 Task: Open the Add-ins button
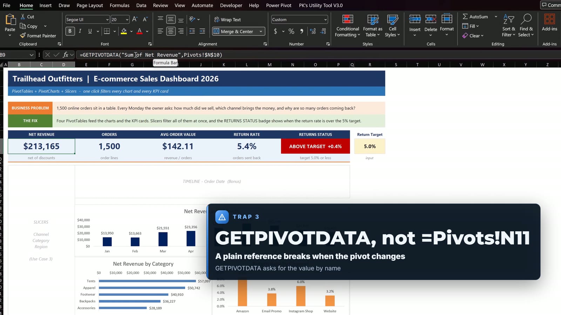pyautogui.click(x=549, y=23)
